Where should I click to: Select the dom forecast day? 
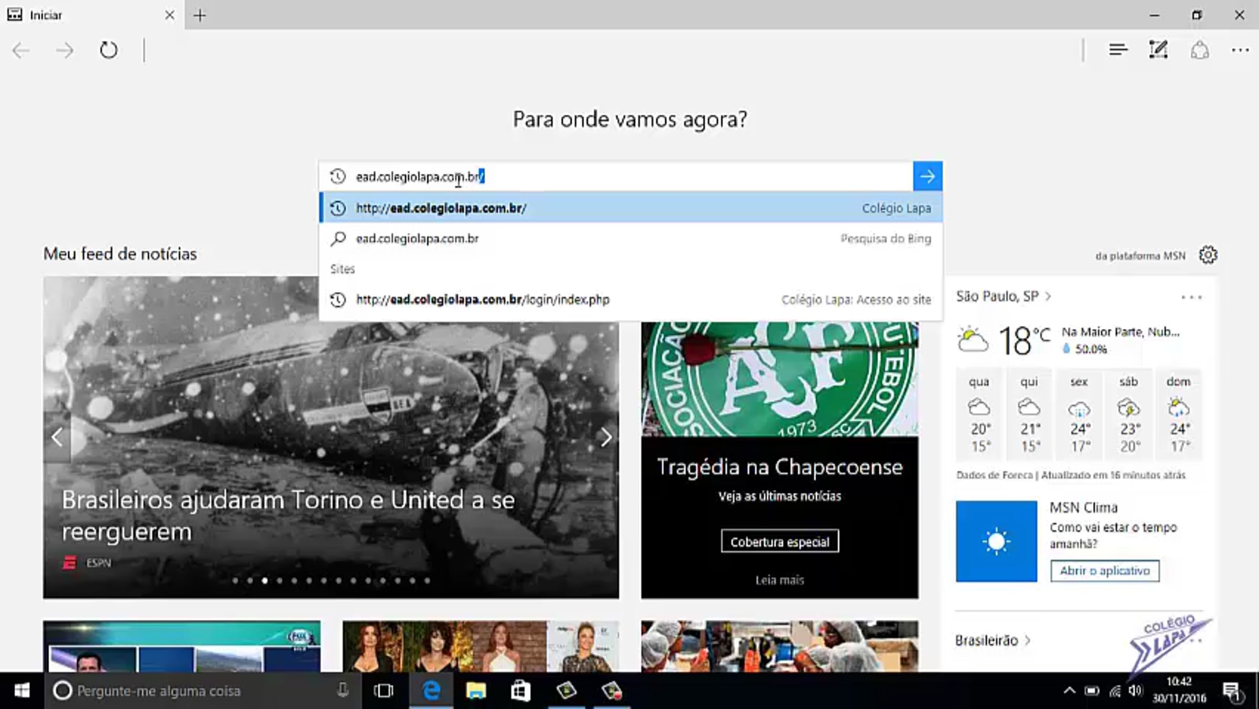coord(1178,414)
